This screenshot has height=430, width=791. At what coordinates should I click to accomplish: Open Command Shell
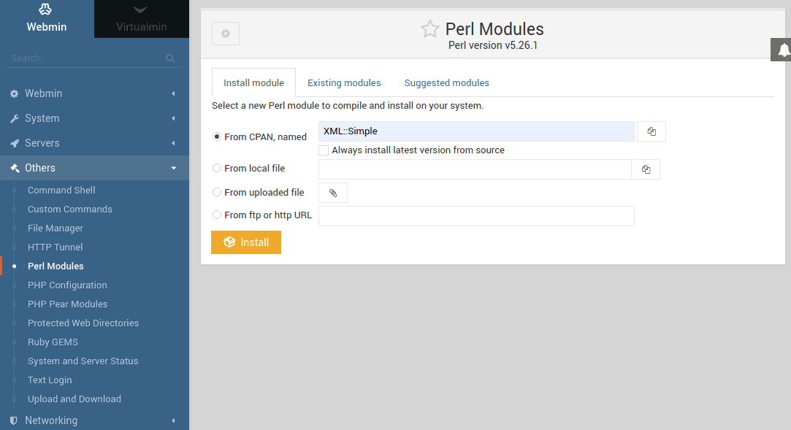(61, 190)
